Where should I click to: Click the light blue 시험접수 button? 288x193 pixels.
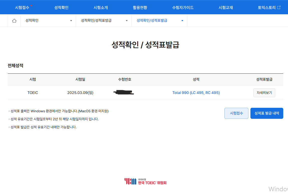click(236, 113)
